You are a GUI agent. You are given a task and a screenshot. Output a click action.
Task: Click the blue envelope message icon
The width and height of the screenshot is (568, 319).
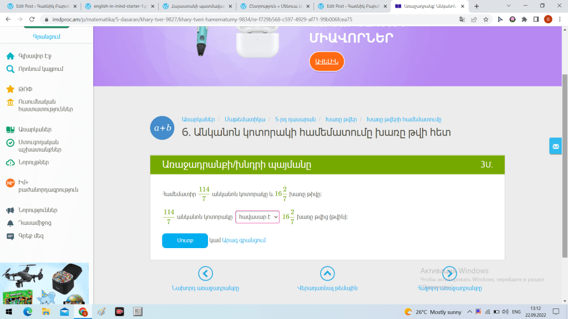555,146
